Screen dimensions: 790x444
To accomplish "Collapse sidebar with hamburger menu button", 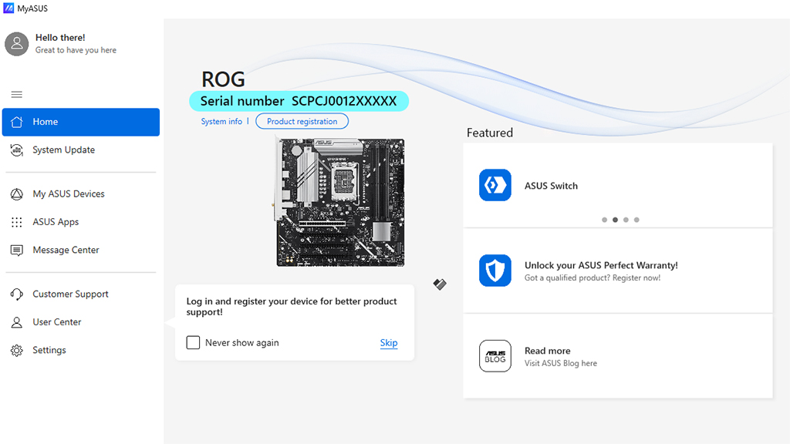I will tap(17, 95).
